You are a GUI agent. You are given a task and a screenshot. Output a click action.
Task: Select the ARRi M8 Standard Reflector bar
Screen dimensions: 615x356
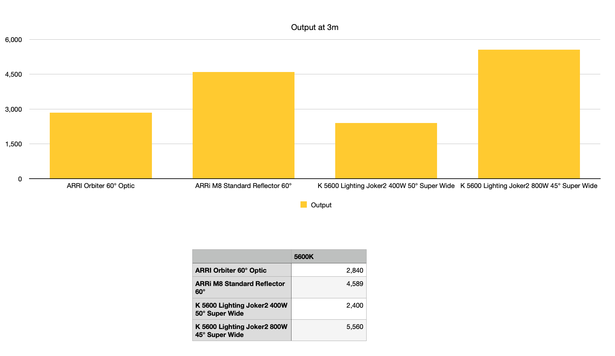pyautogui.click(x=243, y=125)
